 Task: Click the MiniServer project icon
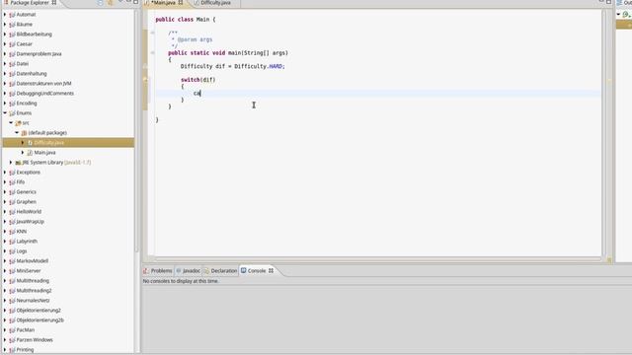point(12,271)
